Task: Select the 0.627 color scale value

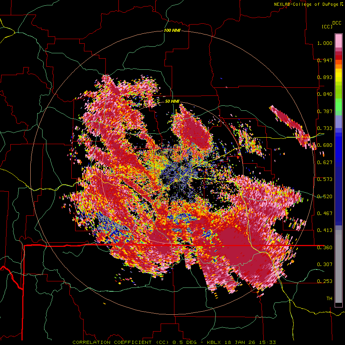Action: [325, 163]
